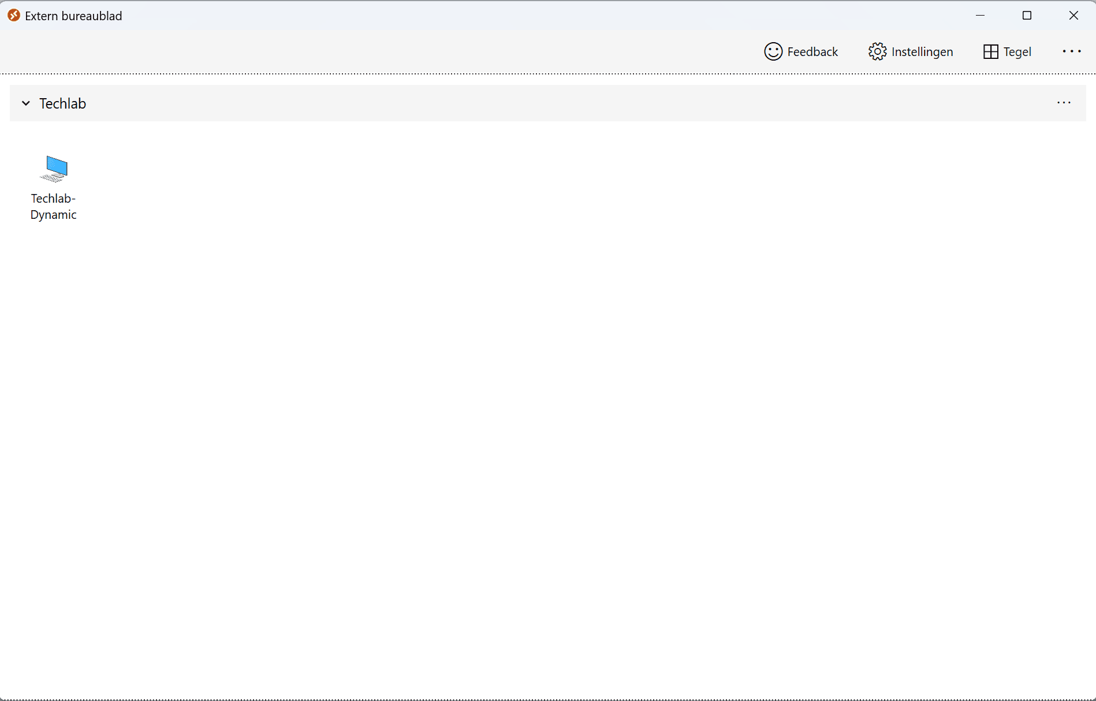Click the Instellingen text label

(x=922, y=52)
